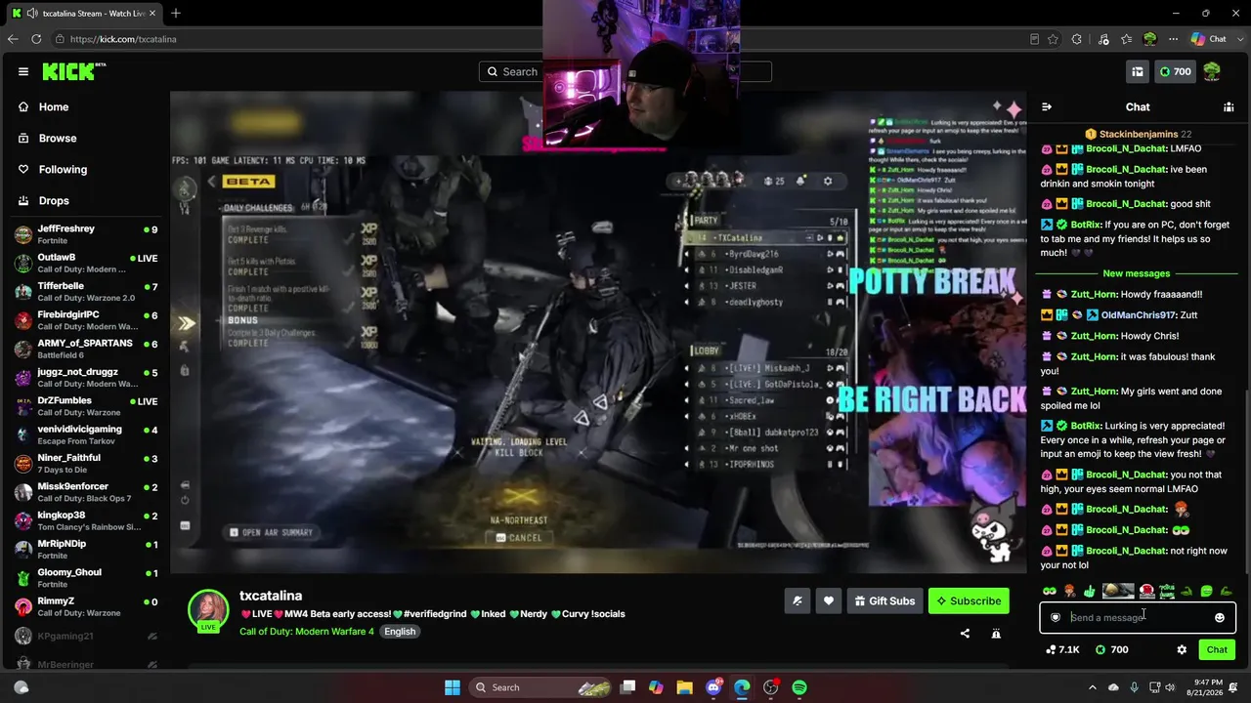Screen dimensions: 1251x703
Task: Send the green speech-bubble quick emote
Action: [1207, 591]
